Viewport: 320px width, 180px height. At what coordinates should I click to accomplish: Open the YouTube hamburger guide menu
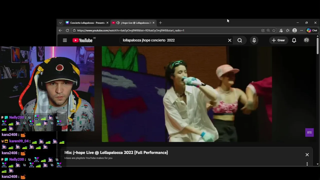(65, 40)
